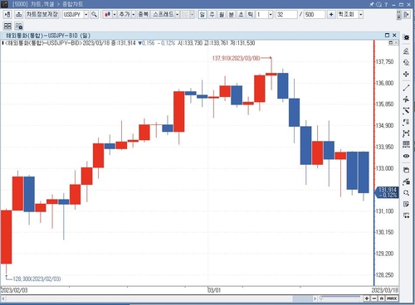Select the 분 (minute) period toggle

point(232,14)
